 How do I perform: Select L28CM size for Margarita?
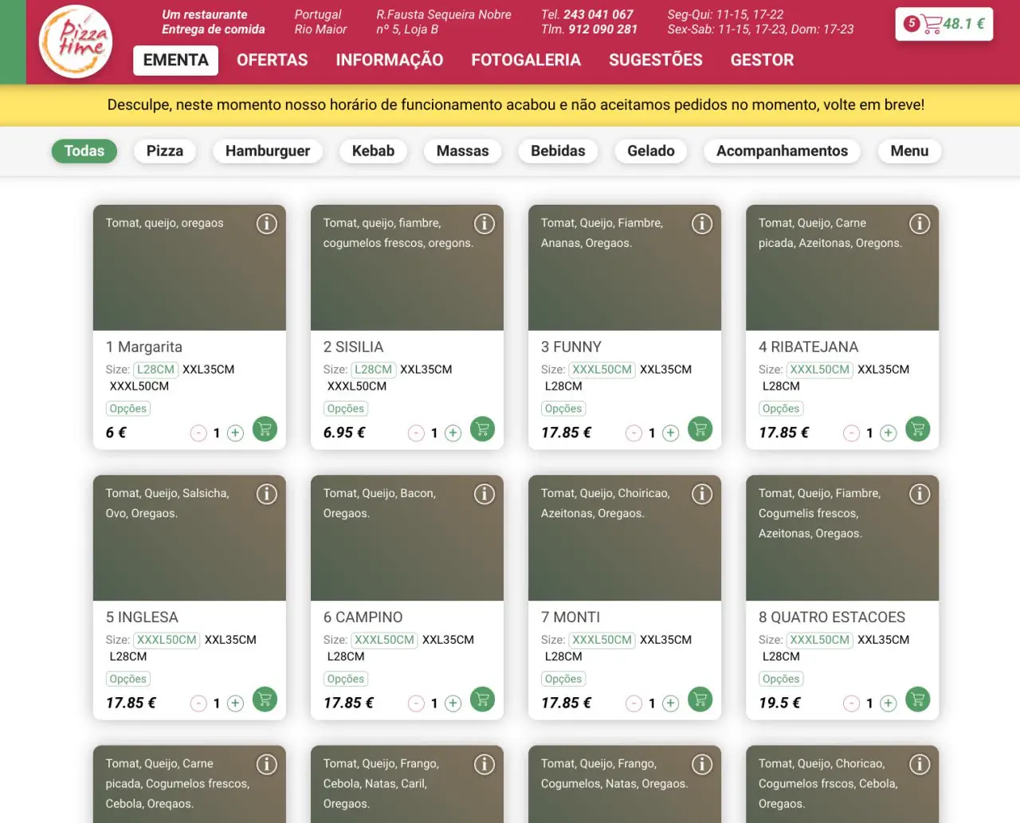coord(155,370)
